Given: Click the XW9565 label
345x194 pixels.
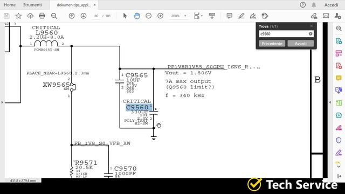Looking at the screenshot, I should point(56,85).
